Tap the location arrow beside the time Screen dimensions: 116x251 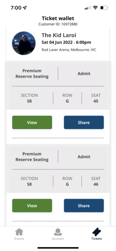pos(25,8)
